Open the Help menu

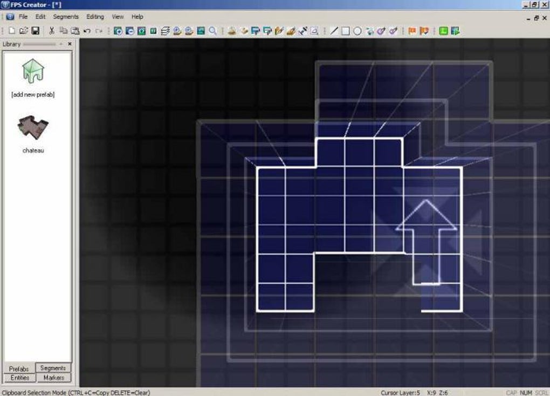coord(137,17)
